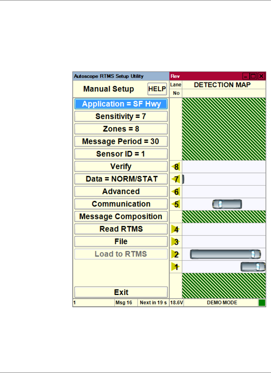The image size is (271, 373).
Task: Maximize the Setup Utility window
Action: tap(253, 76)
